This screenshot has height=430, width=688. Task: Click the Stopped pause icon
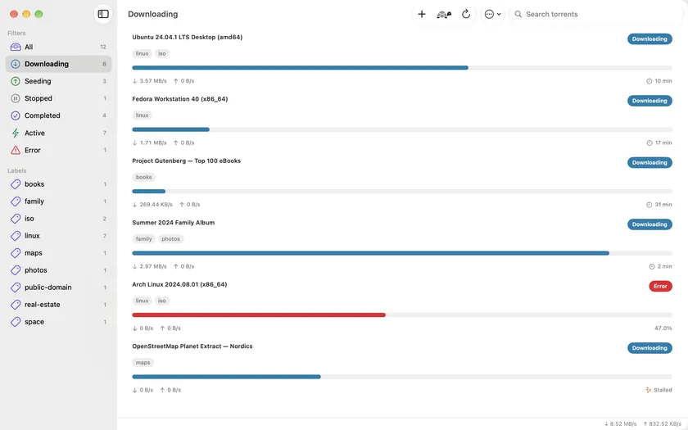(16, 98)
